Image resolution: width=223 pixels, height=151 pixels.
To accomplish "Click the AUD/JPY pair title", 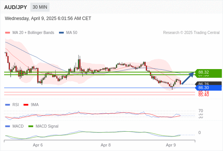I will [15, 7].
